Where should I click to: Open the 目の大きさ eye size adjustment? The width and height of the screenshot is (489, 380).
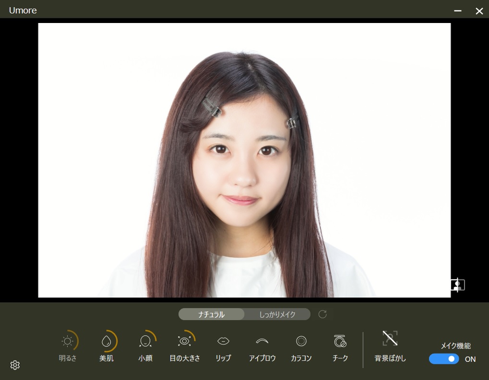click(x=184, y=341)
